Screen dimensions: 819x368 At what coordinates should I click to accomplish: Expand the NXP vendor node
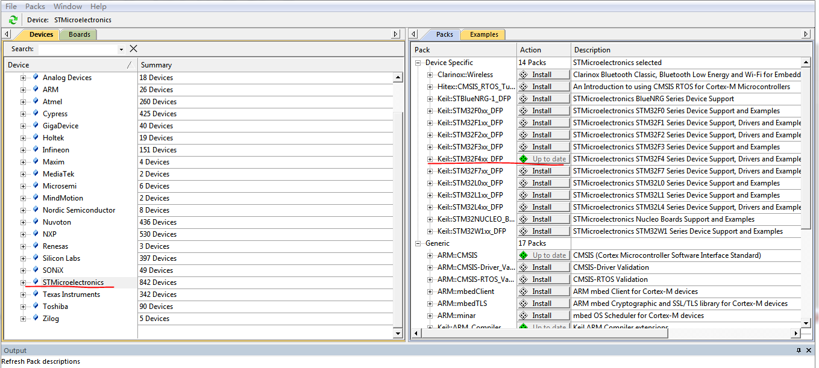(24, 234)
